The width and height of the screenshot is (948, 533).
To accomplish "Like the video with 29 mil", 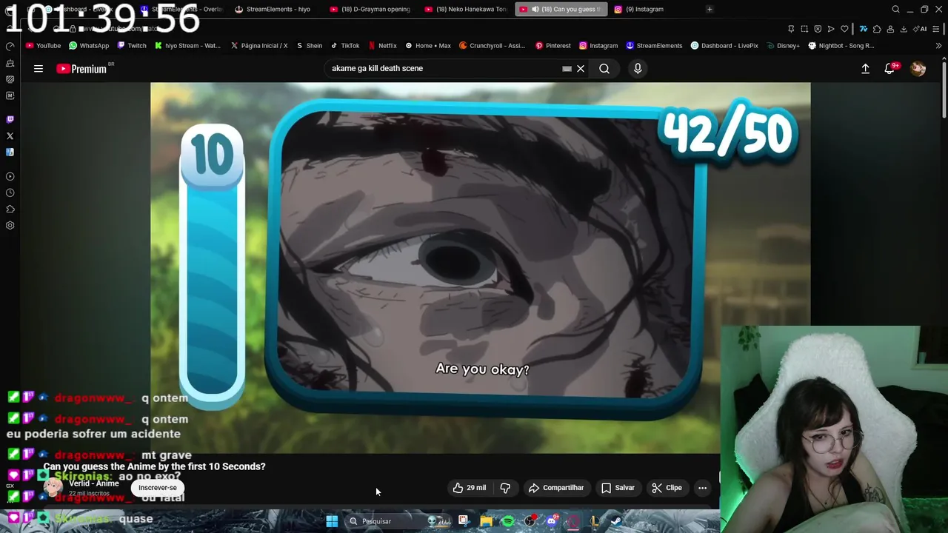I will tap(469, 488).
